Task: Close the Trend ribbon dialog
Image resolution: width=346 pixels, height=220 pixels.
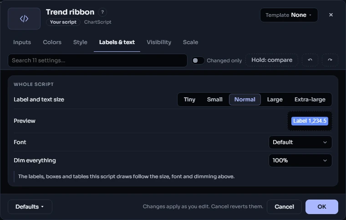Action: click(331, 15)
